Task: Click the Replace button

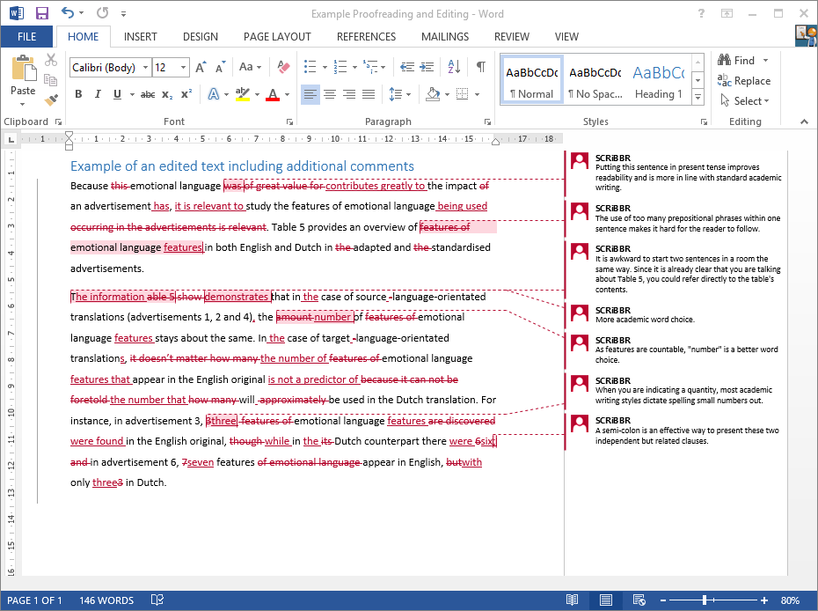Action: click(744, 81)
